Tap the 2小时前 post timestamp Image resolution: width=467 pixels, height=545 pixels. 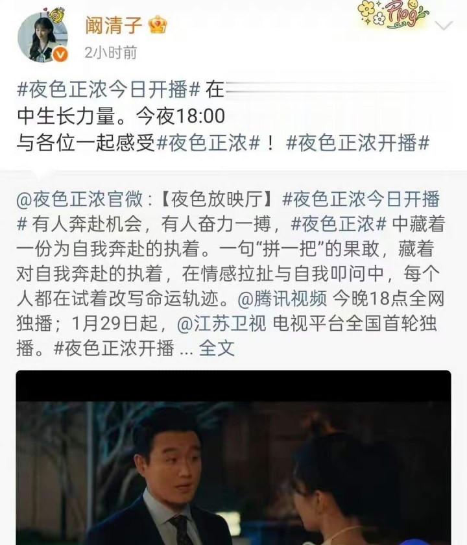coord(111,53)
